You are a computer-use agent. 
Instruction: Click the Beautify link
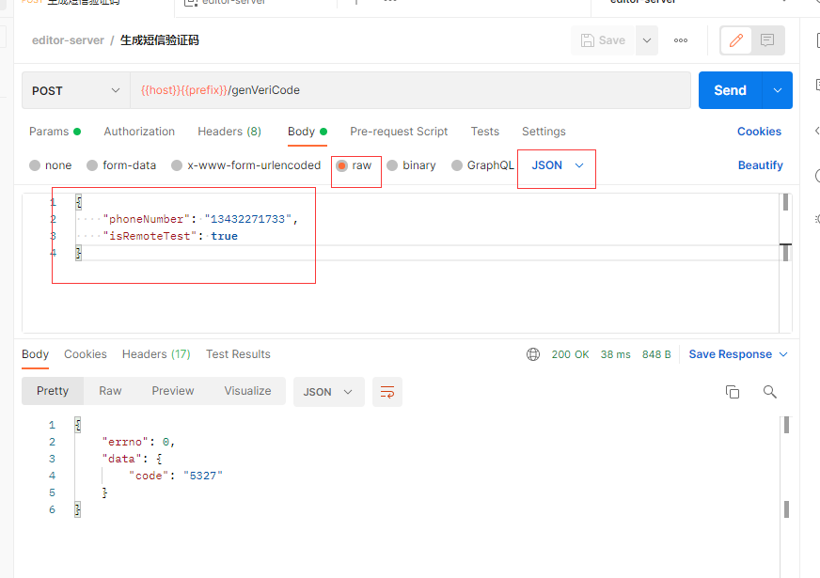[760, 165]
